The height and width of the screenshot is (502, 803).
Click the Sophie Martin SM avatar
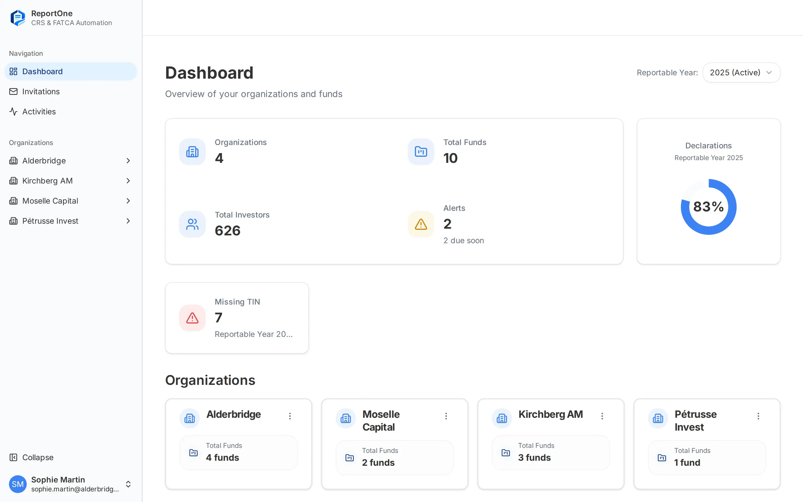18,484
